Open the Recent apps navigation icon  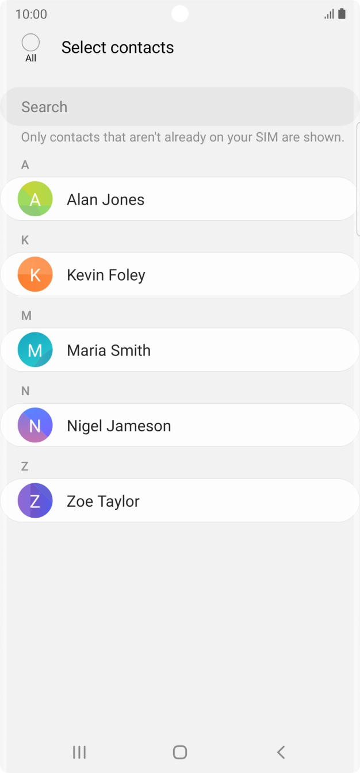click(x=79, y=752)
